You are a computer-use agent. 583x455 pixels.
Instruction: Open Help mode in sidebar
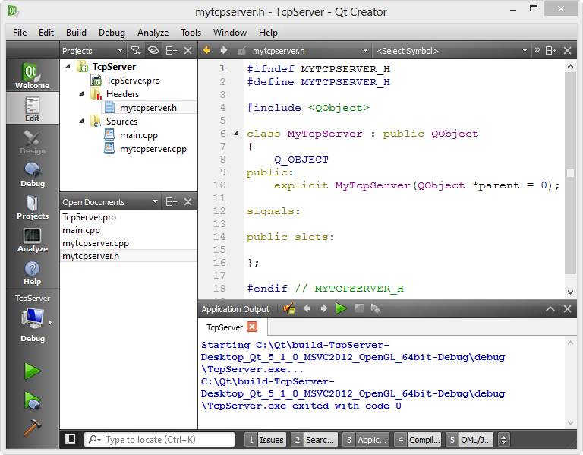pyautogui.click(x=33, y=273)
